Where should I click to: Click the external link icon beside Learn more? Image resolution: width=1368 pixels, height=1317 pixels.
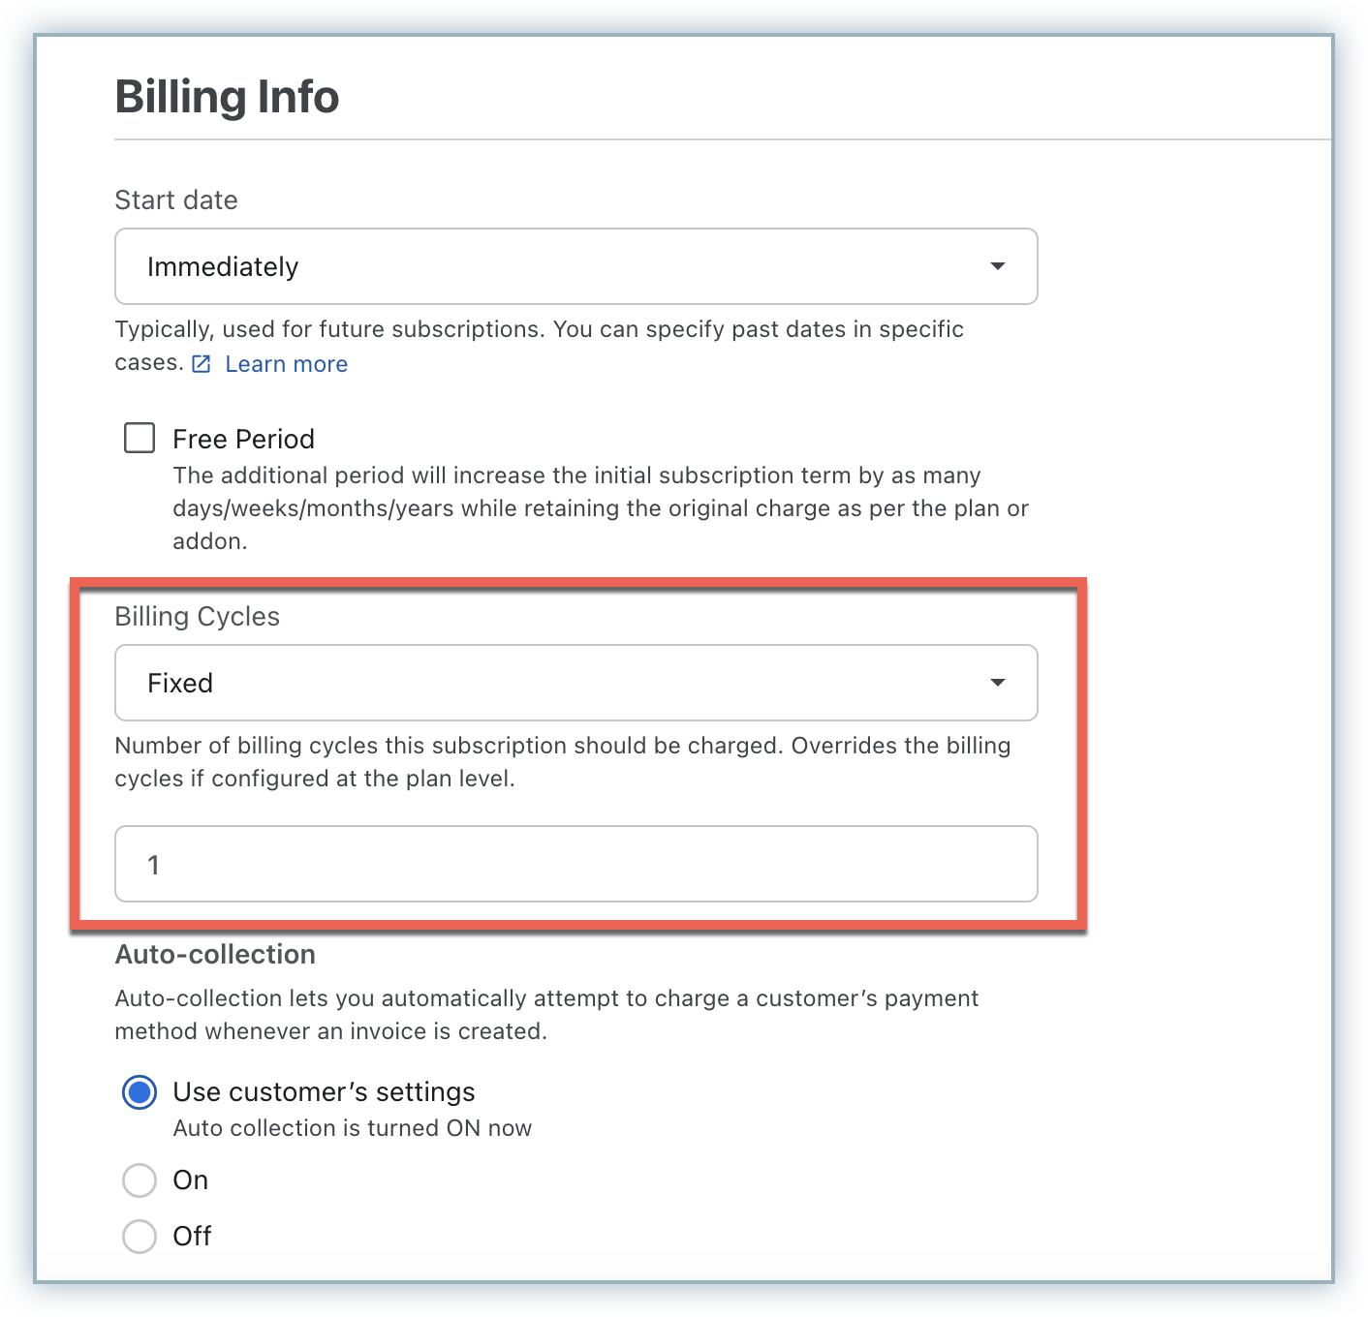coord(202,364)
